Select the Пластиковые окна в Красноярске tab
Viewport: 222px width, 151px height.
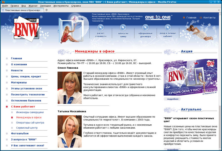22,10
